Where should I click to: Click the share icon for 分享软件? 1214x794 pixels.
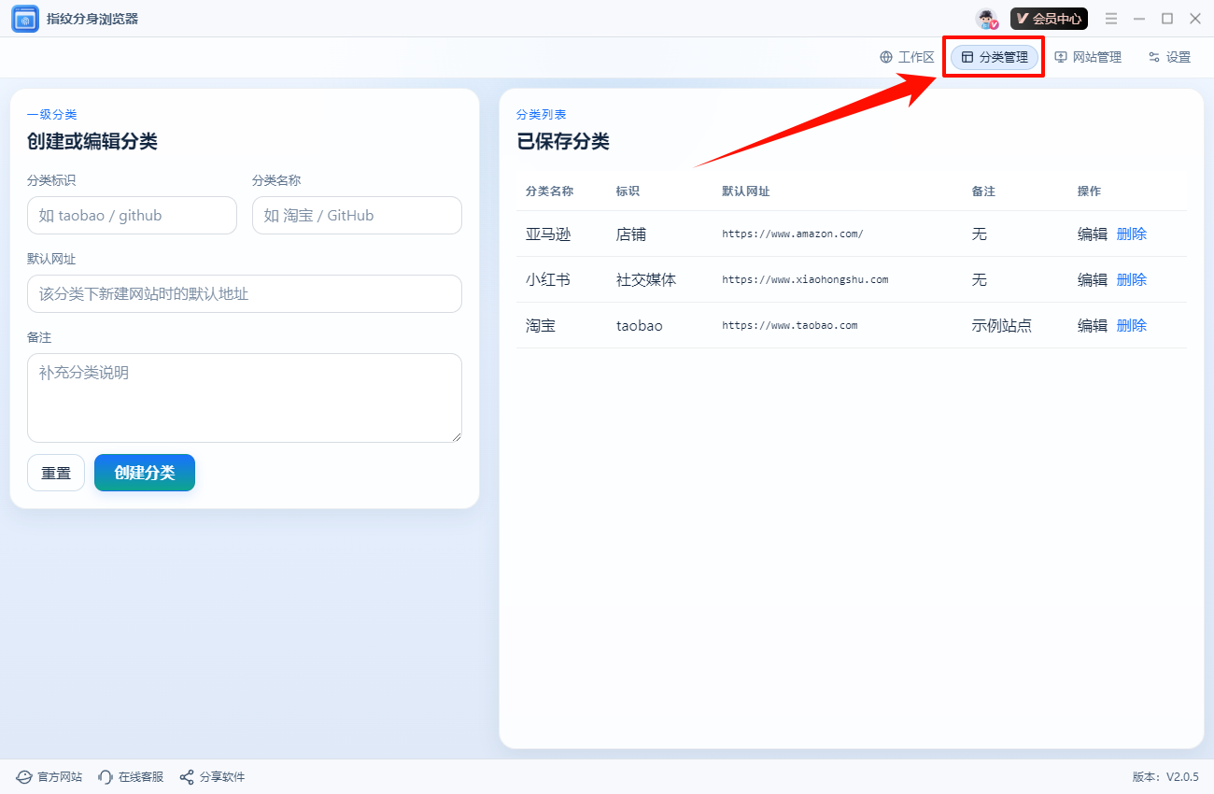[187, 777]
